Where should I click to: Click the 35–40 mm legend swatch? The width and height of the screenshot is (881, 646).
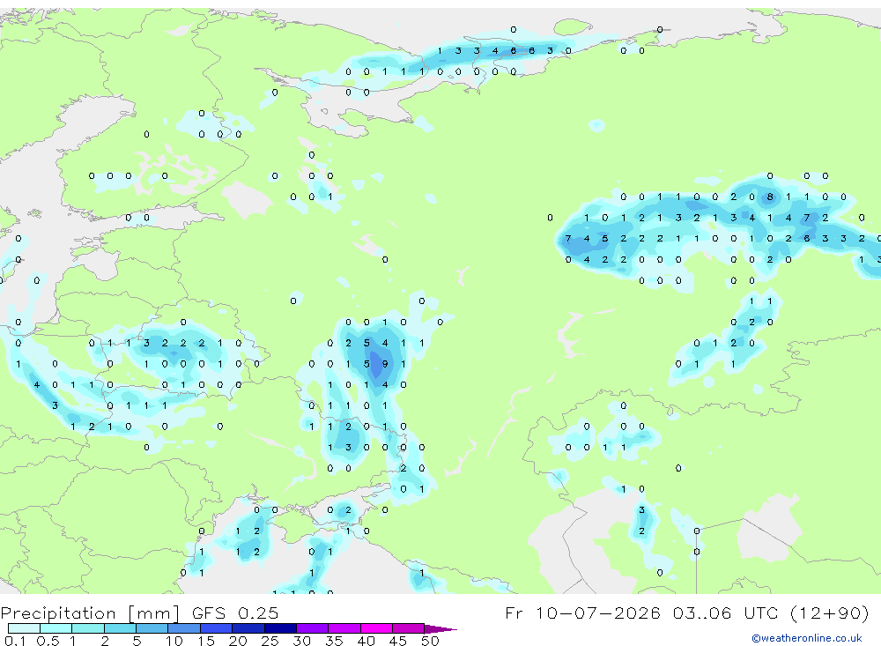(x=344, y=628)
